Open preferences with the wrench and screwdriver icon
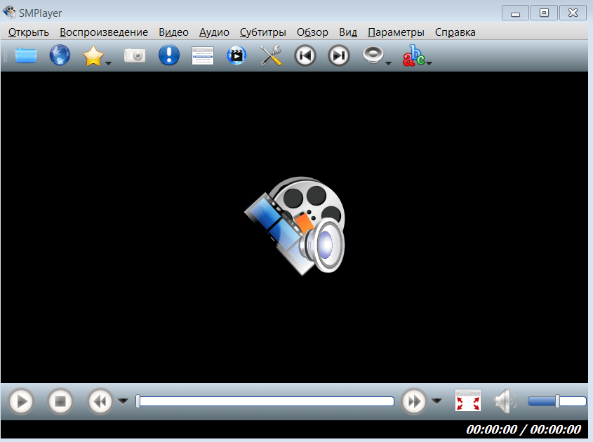 271,55
